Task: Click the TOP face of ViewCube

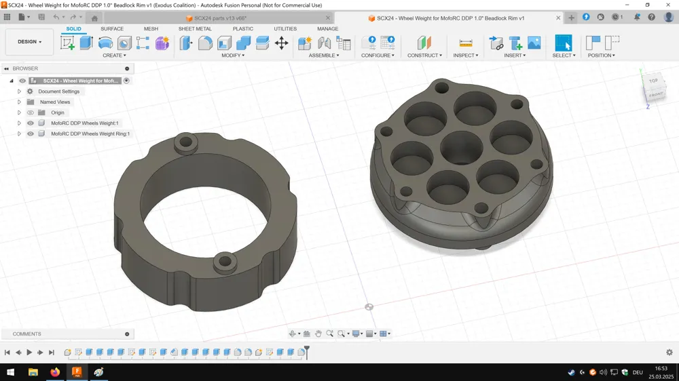Action: (x=653, y=81)
